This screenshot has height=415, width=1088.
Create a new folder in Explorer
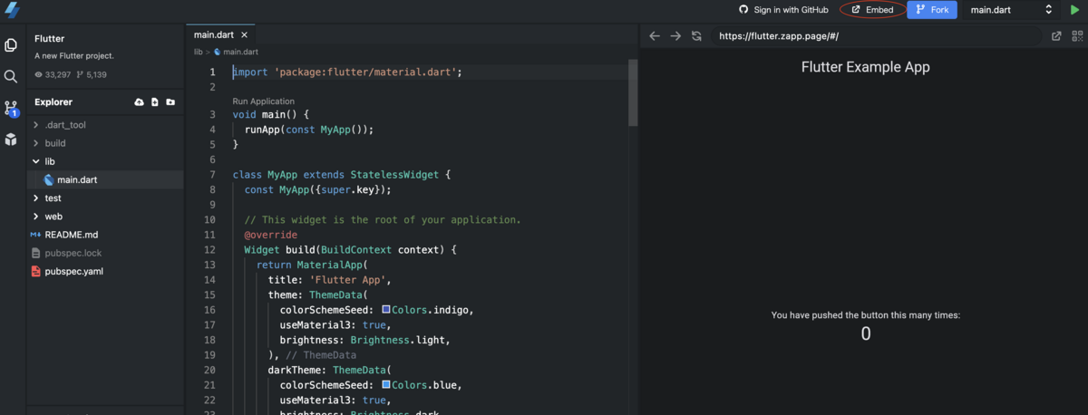click(x=170, y=102)
